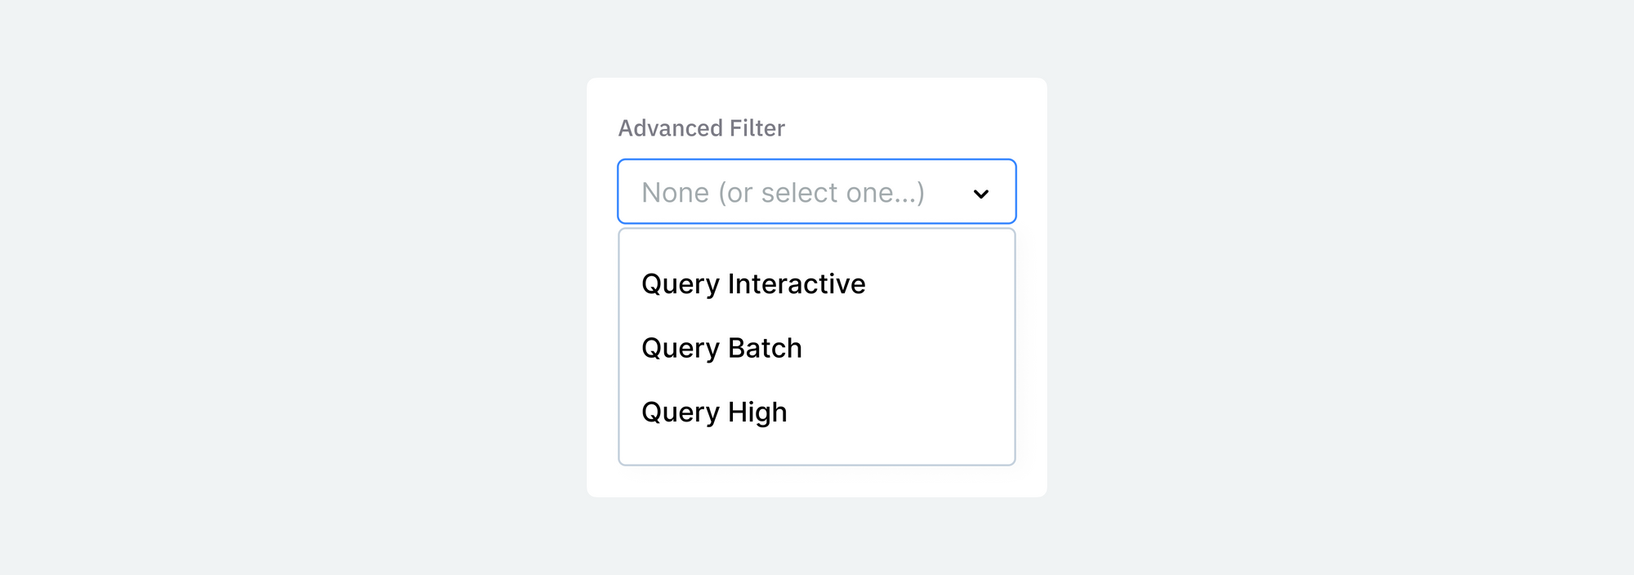
Task: Click the white card area beside the Advanced Filter label
Action: [907, 128]
